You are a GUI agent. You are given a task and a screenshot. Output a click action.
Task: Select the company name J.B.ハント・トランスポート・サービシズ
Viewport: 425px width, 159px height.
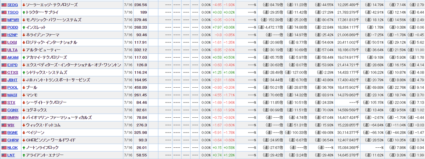58,80
